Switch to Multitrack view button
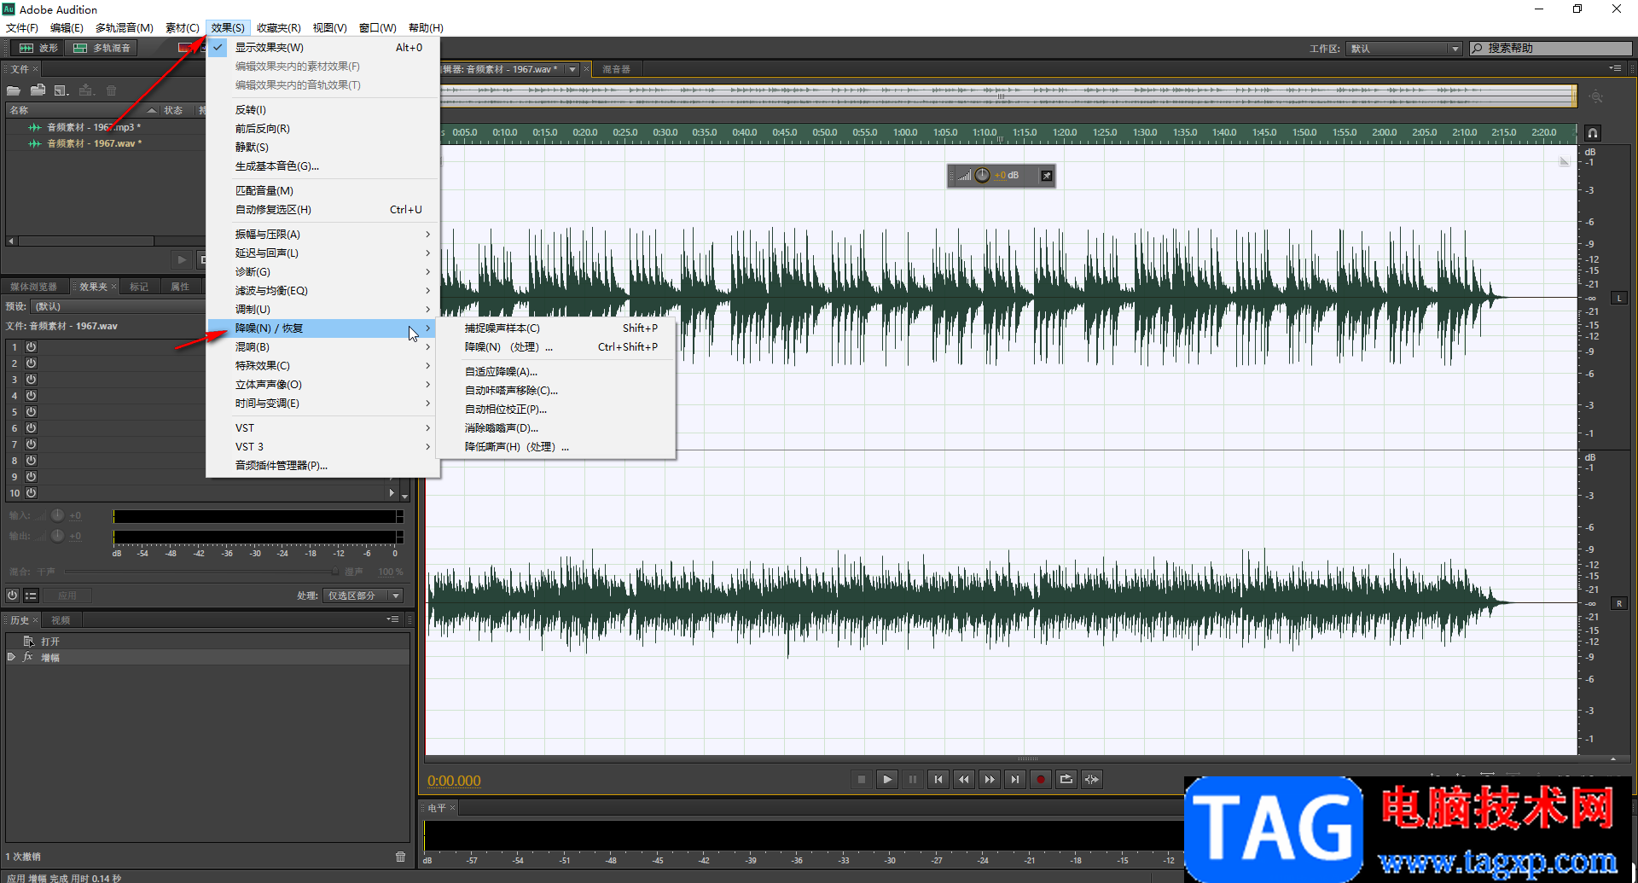1638x883 pixels. pos(102,48)
